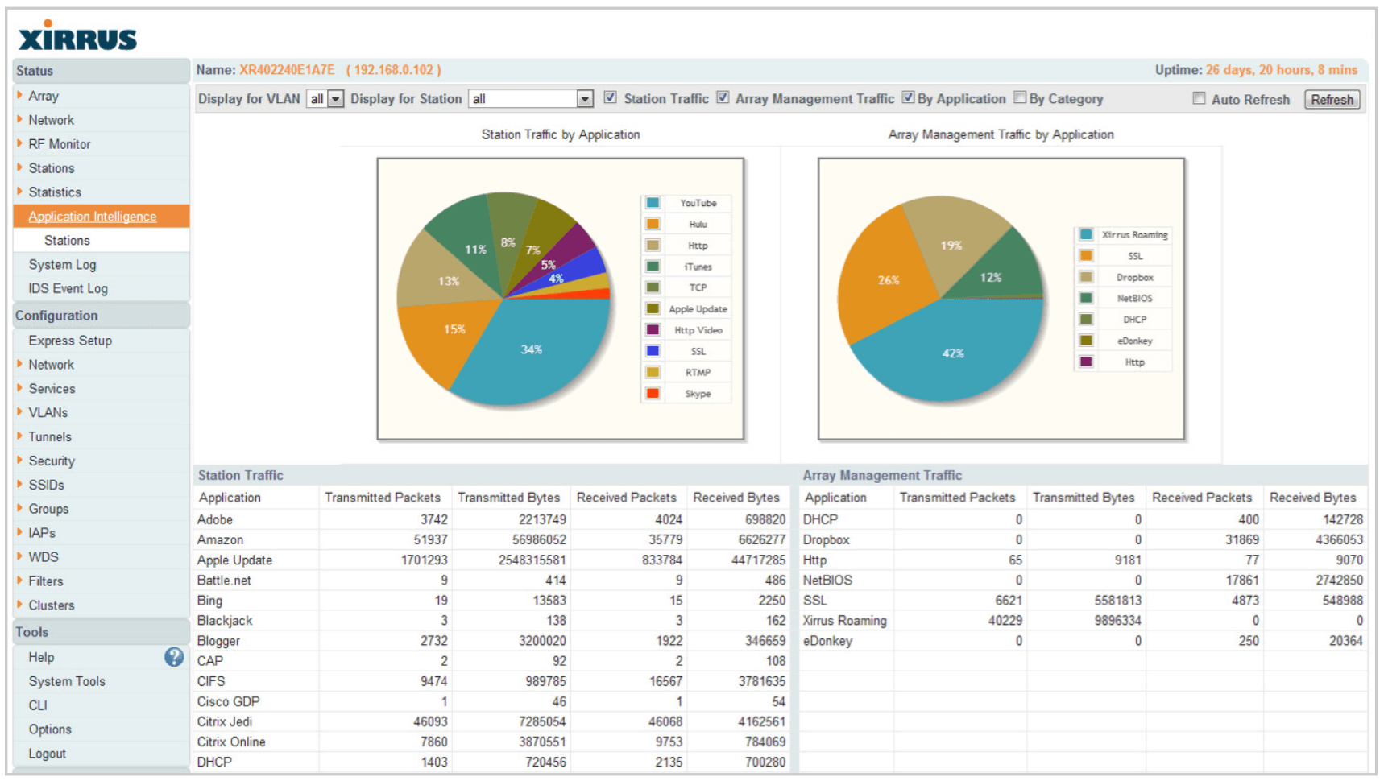This screenshot has height=781, width=1384.
Task: Click the Skype legend color swatch
Action: (x=653, y=393)
